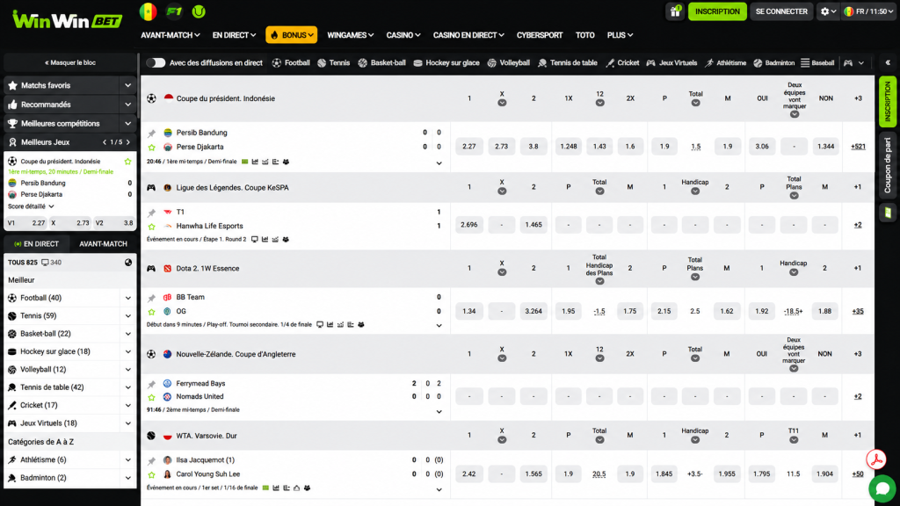The width and height of the screenshot is (900, 506).
Task: Pin the Persib Bandung match
Action: click(x=151, y=134)
